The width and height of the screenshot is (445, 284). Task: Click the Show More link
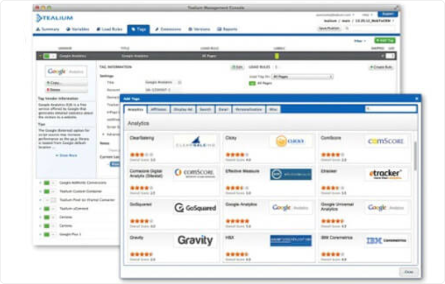click(66, 155)
